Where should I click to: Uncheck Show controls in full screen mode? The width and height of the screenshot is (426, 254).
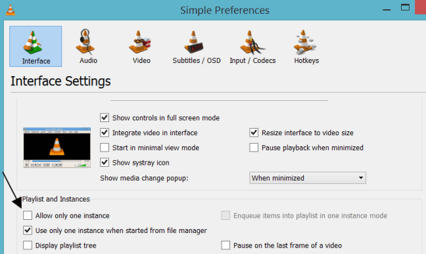[105, 117]
